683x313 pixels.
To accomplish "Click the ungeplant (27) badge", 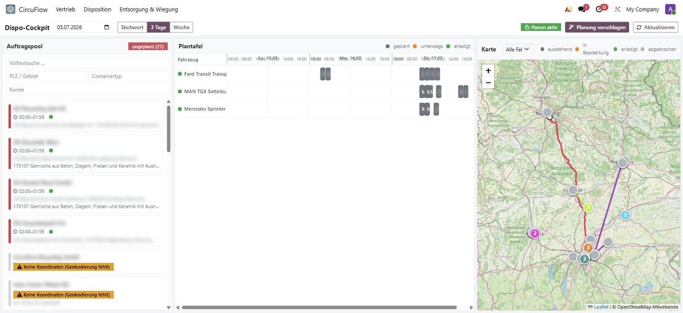I will 148,47.
